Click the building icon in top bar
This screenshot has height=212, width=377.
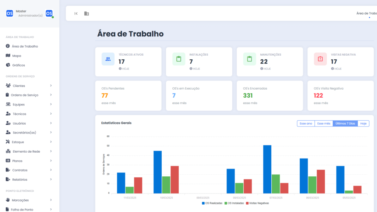point(87,14)
